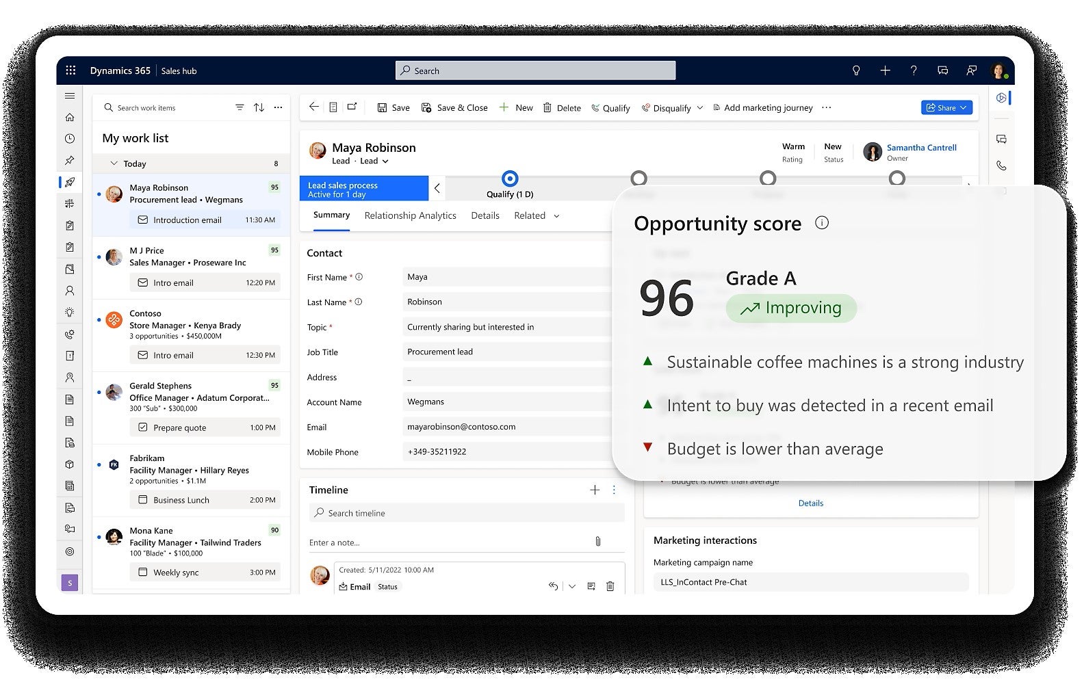Collapse the Lead sales process chevron
The height and width of the screenshot is (684, 1084).
(437, 188)
